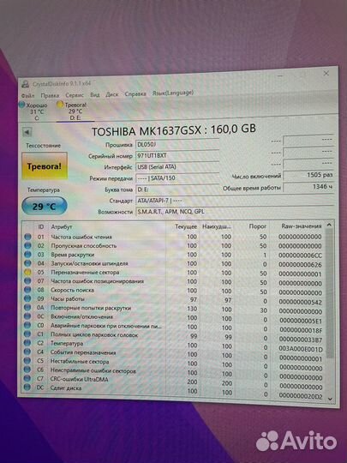Open the Сервис menu
Viewport: 347px width, 463px height.
pos(75,95)
